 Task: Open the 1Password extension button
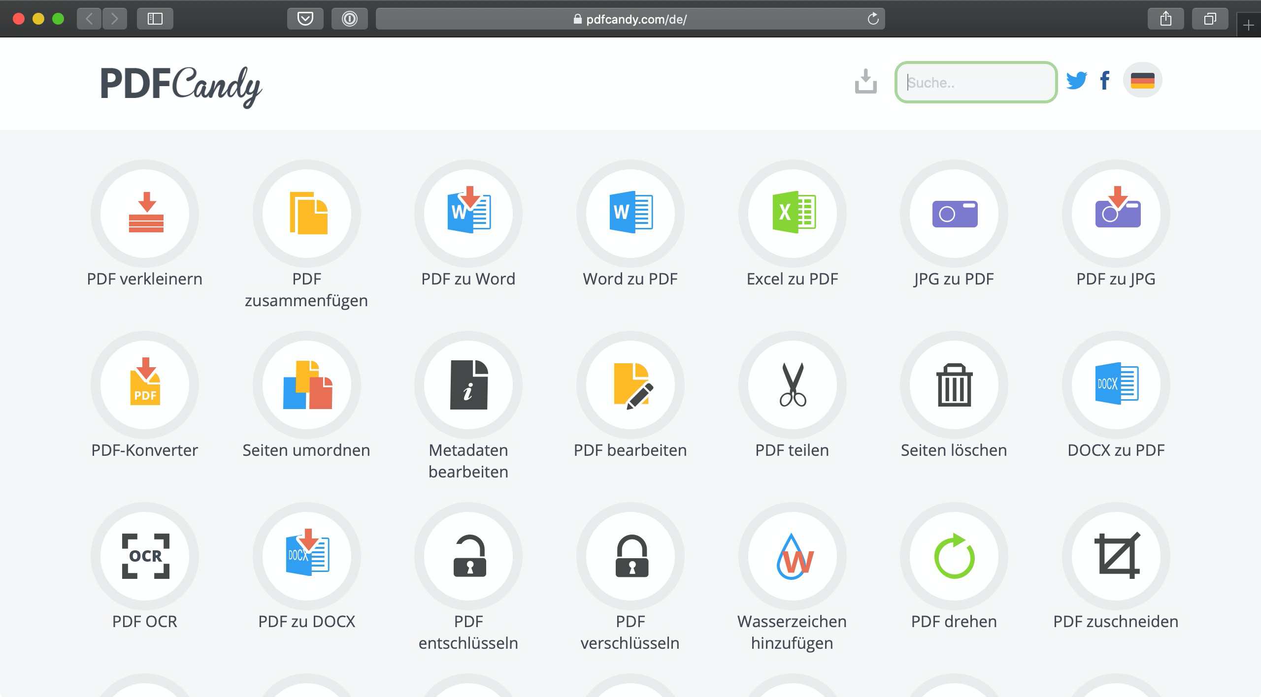[x=350, y=19]
